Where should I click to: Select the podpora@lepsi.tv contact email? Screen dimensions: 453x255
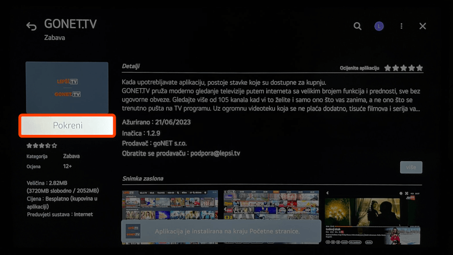215,154
